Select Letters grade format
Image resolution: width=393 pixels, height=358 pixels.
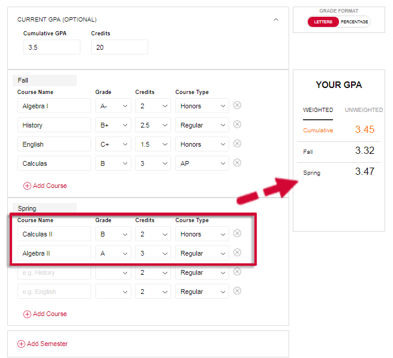[323, 22]
